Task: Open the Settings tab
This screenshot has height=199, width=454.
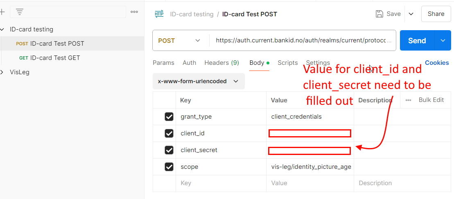Action: point(318,63)
